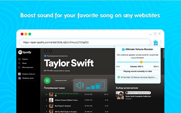Go forward using Spotify right arrow
The width and height of the screenshot is (181, 113).
(x=50, y=51)
